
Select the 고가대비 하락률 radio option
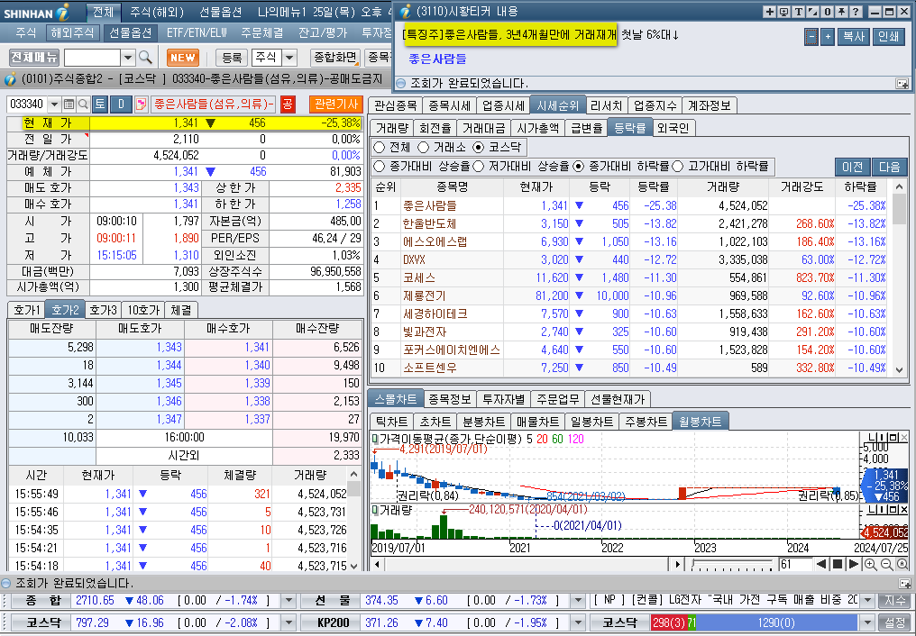678,167
